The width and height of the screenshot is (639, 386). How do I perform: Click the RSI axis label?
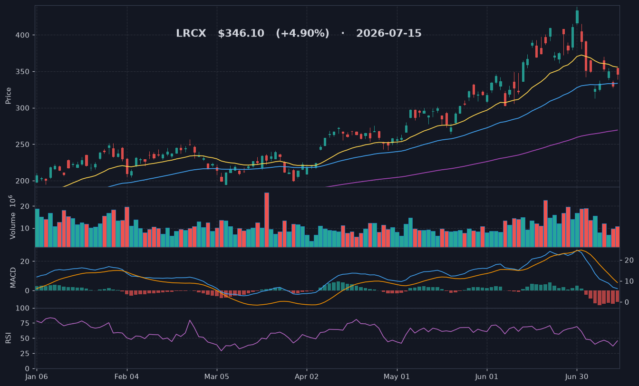[9, 338]
